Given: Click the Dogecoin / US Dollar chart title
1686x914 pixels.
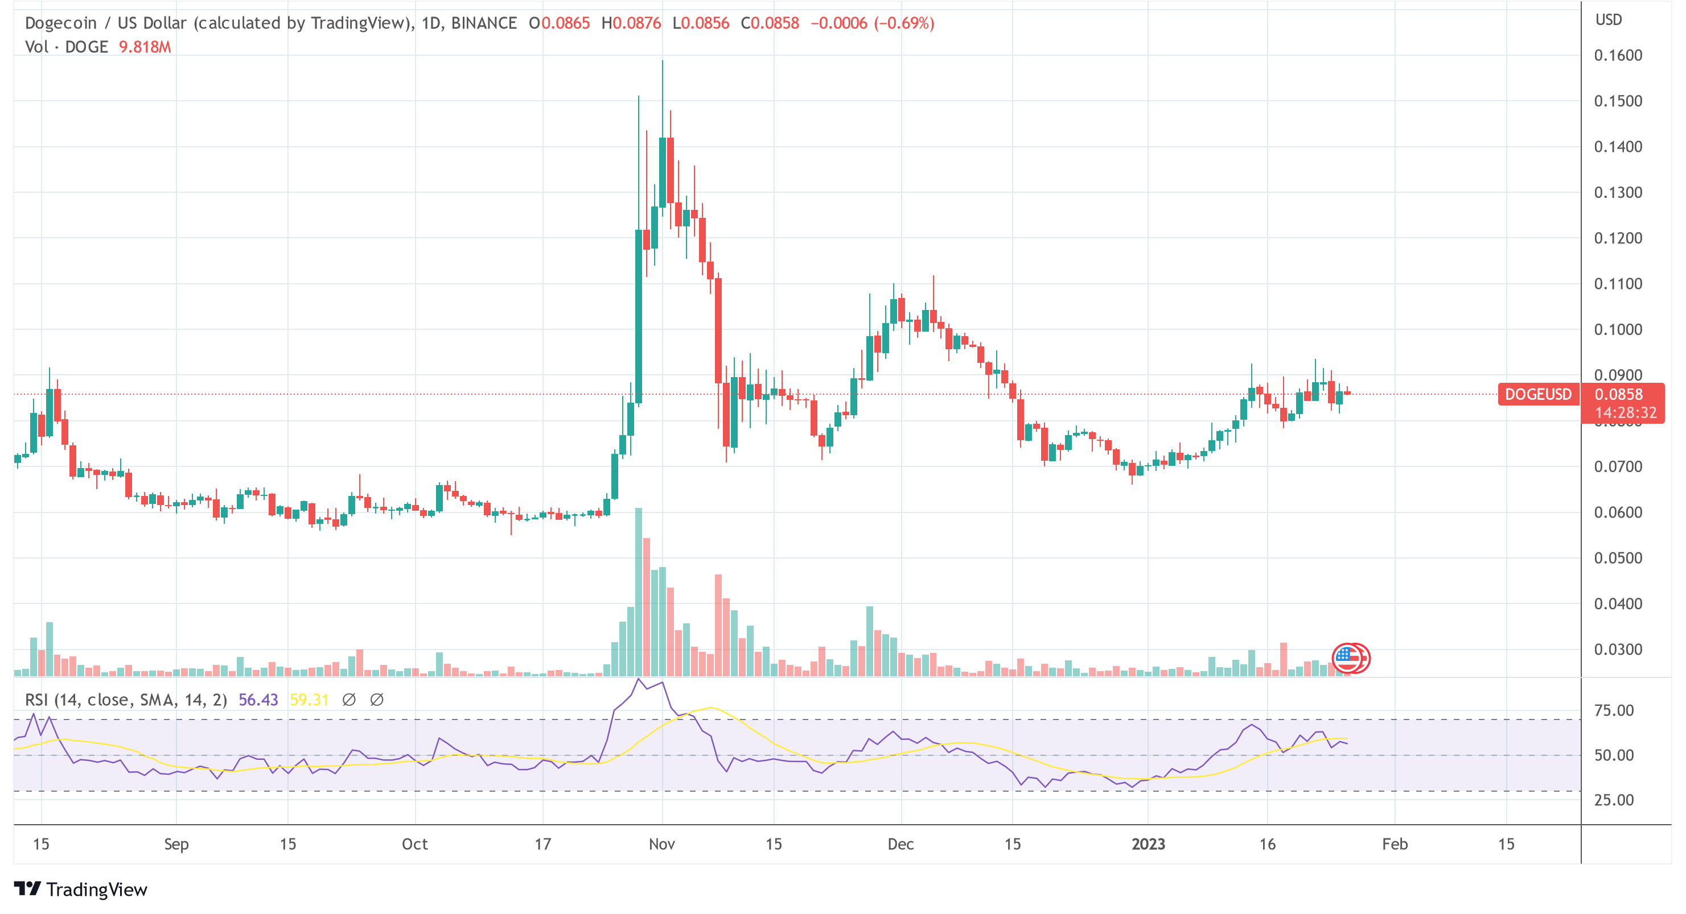Looking at the screenshot, I should (x=219, y=23).
